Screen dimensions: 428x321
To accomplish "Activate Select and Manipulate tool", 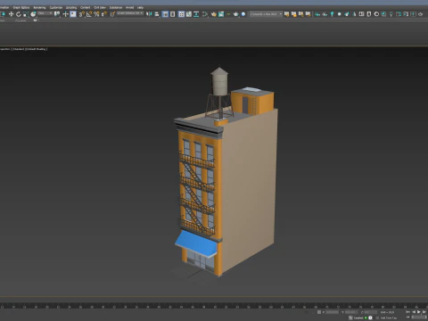I will (x=65, y=14).
